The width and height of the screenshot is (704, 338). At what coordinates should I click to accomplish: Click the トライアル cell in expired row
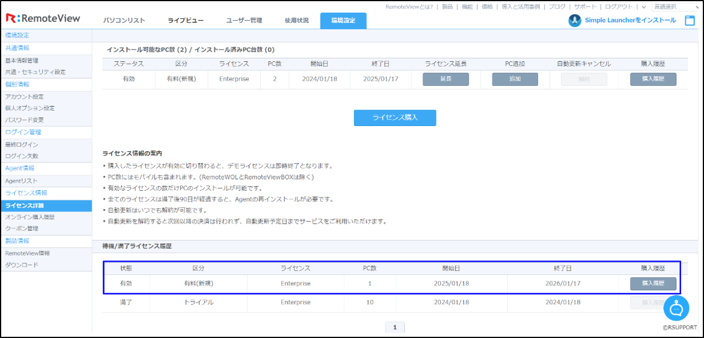coord(198,302)
